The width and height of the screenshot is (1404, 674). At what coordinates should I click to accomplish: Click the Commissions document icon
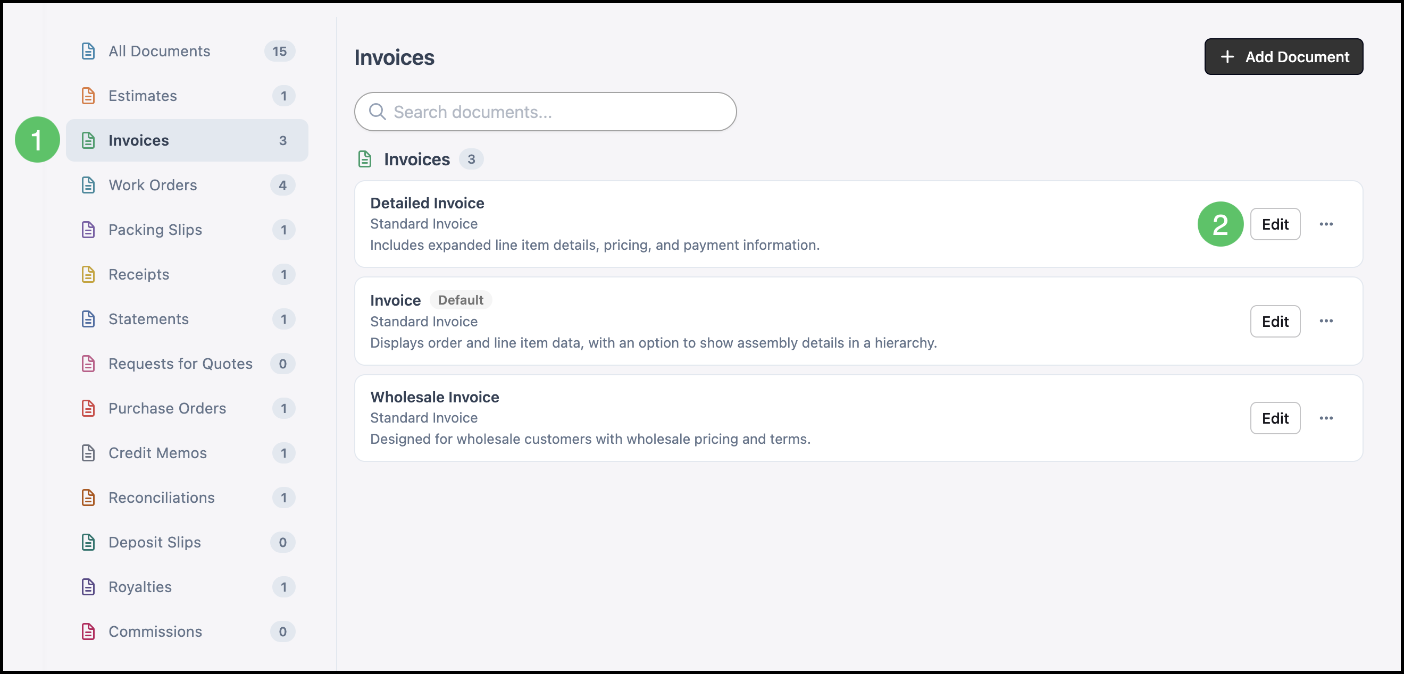pos(88,632)
